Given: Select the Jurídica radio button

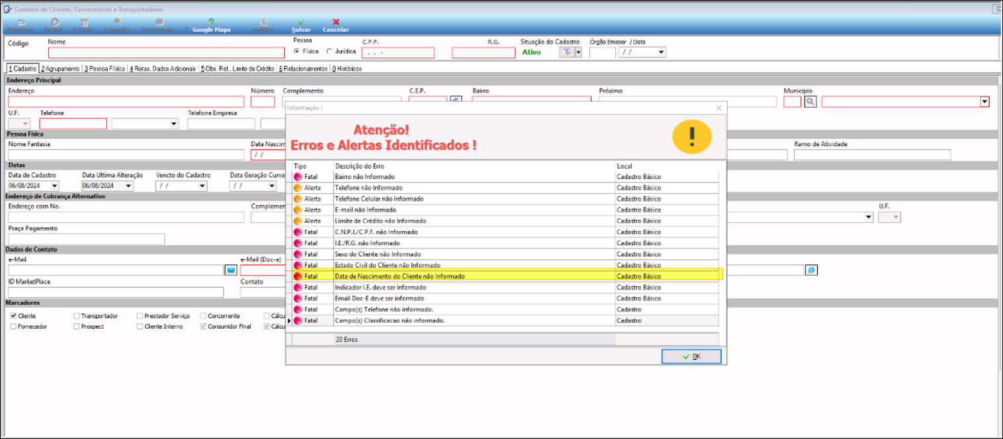Looking at the screenshot, I should [329, 51].
